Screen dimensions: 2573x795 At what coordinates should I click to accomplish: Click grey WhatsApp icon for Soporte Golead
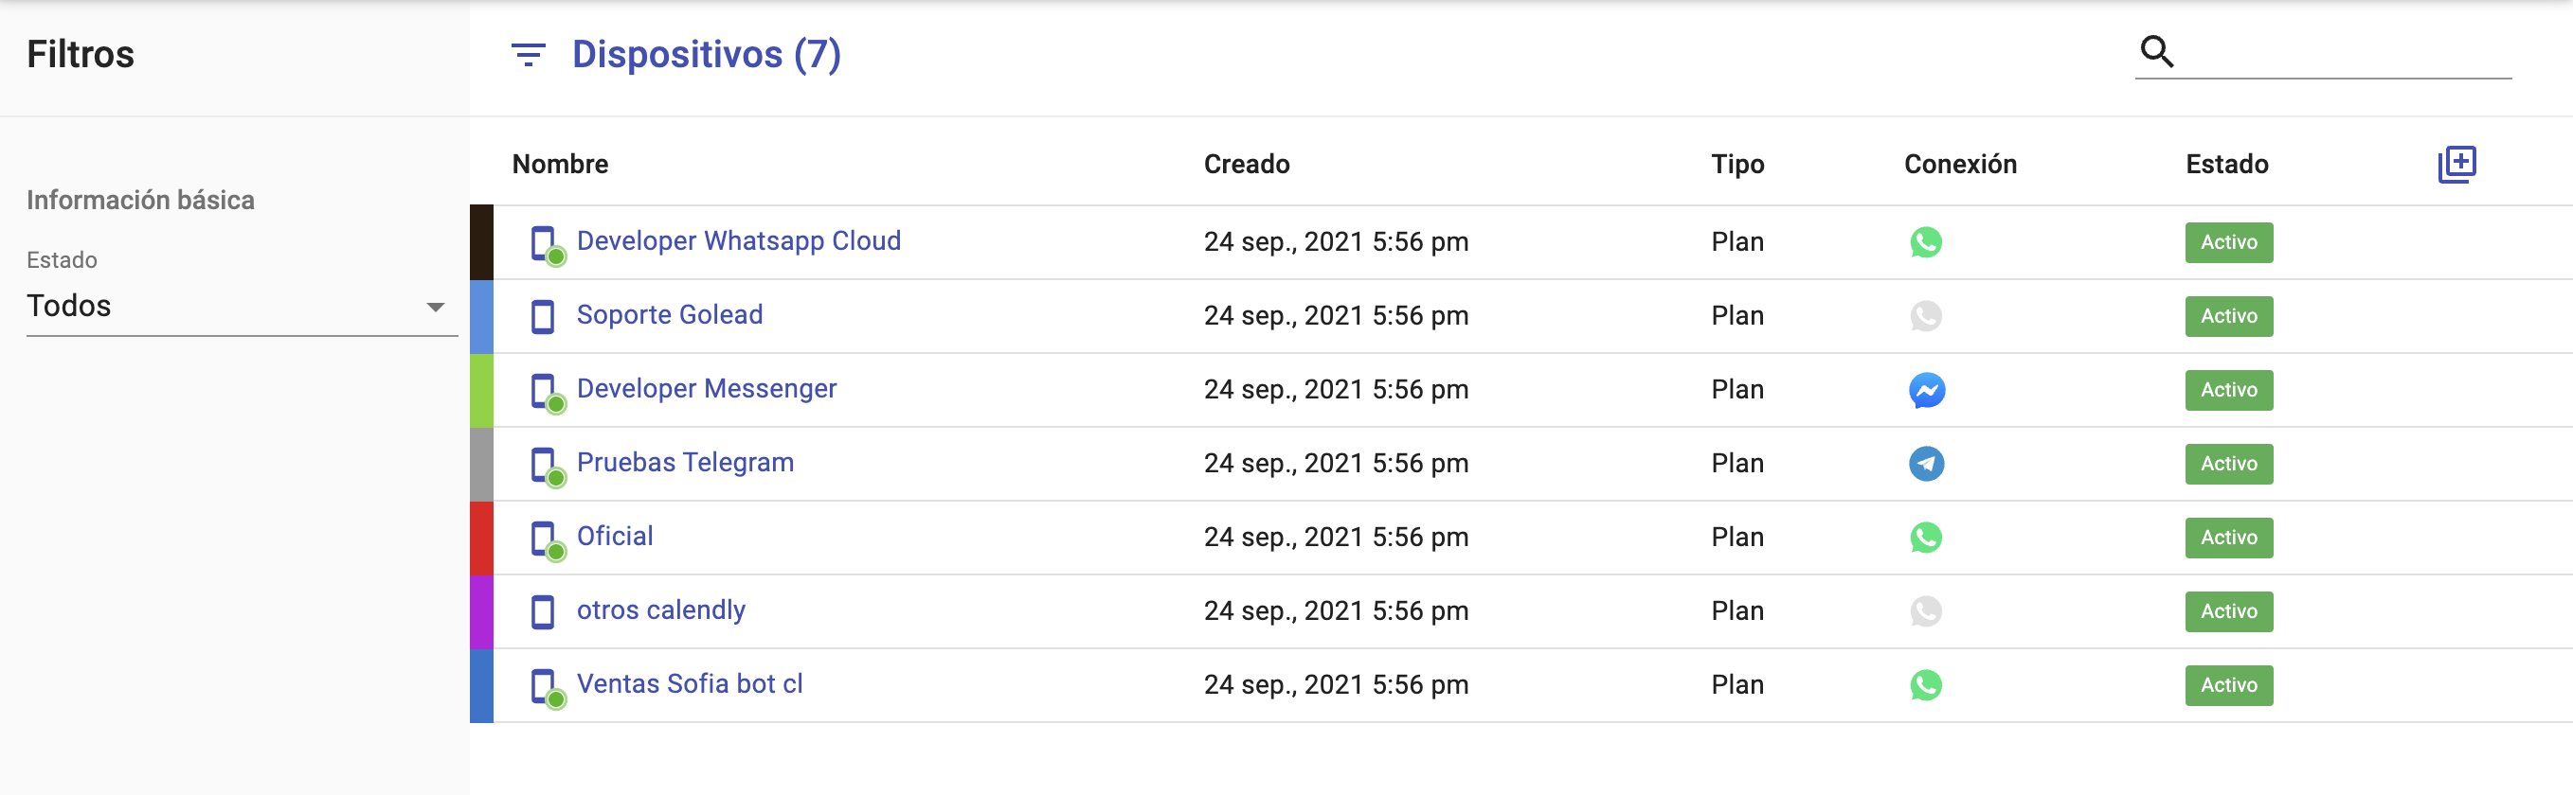point(1926,316)
